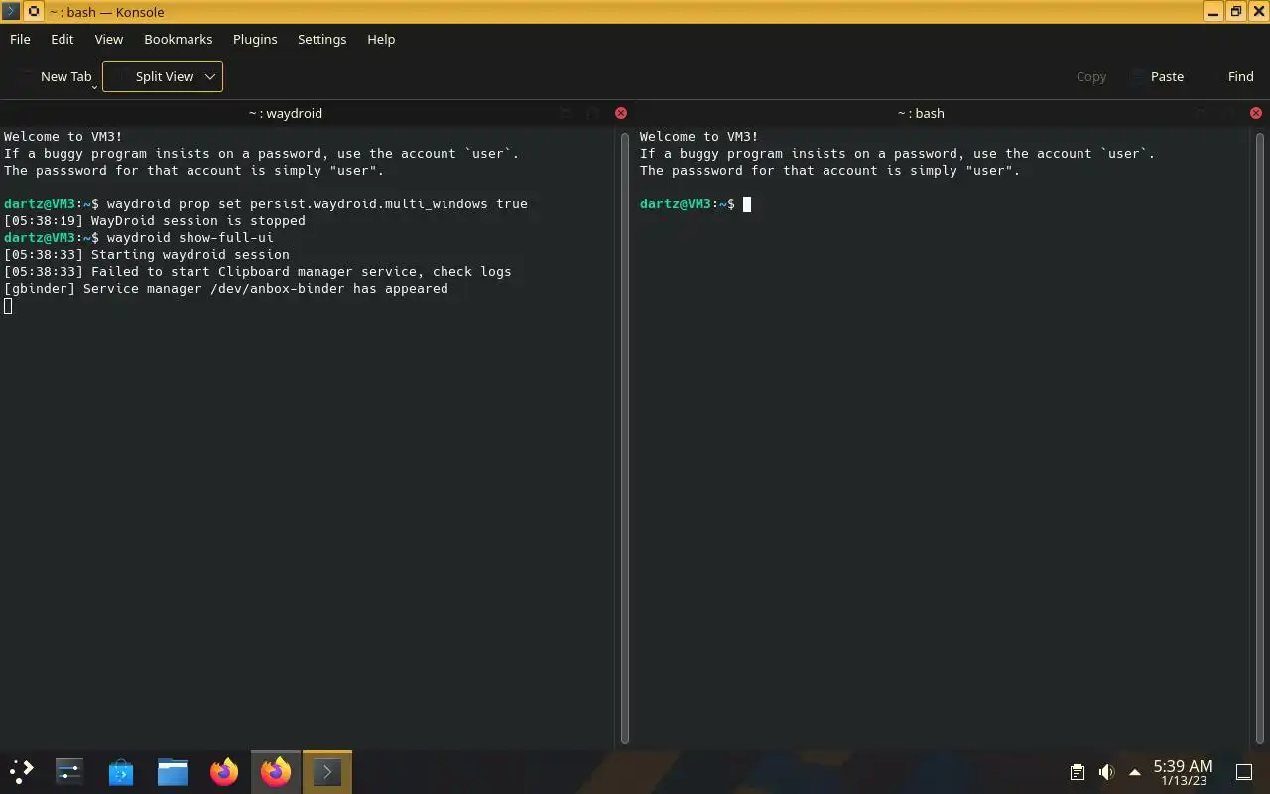Viewport: 1270px width, 794px height.
Task: Click 'WayDroid session is stopped' line
Action: click(155, 220)
